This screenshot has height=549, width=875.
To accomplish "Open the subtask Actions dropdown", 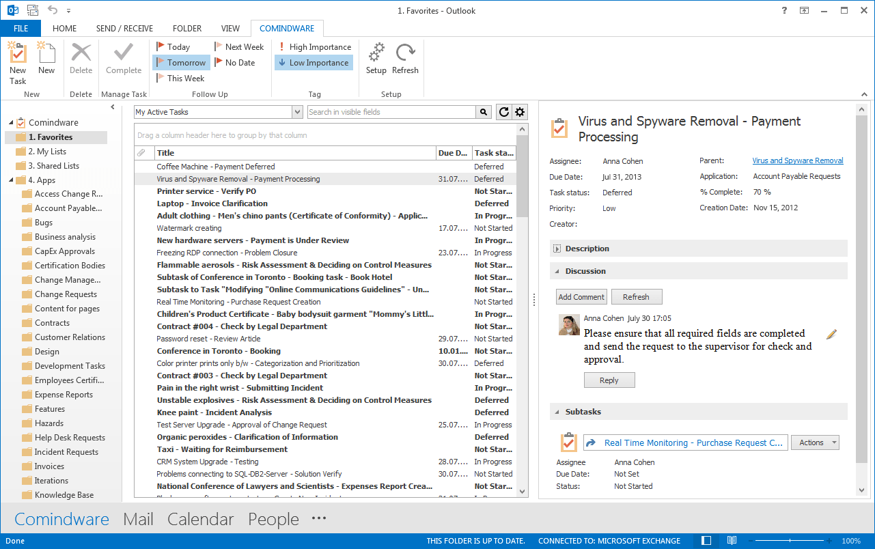I will coord(815,442).
